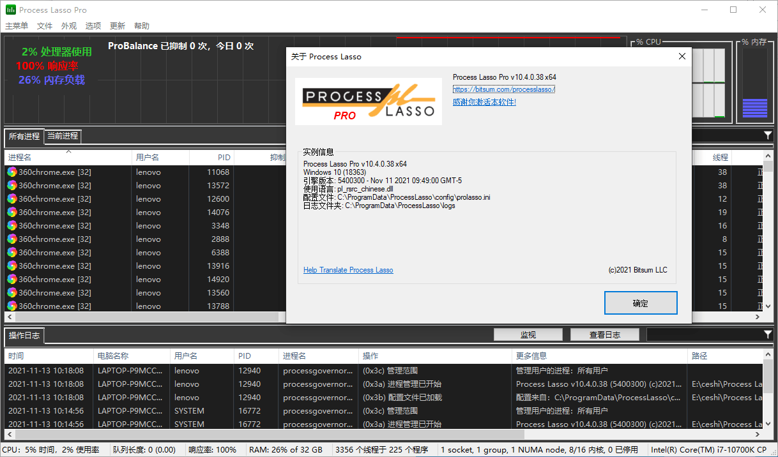The image size is (778, 457).
Task: Open the bitsum.com/processlasso hyperlink
Action: pyautogui.click(x=503, y=89)
